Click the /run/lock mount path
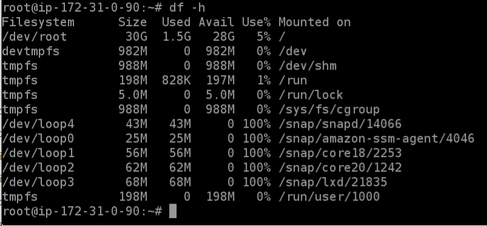The width and height of the screenshot is (487, 226). coord(311,95)
